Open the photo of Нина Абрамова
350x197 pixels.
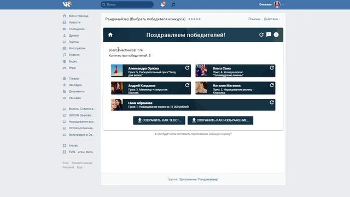click(117, 105)
